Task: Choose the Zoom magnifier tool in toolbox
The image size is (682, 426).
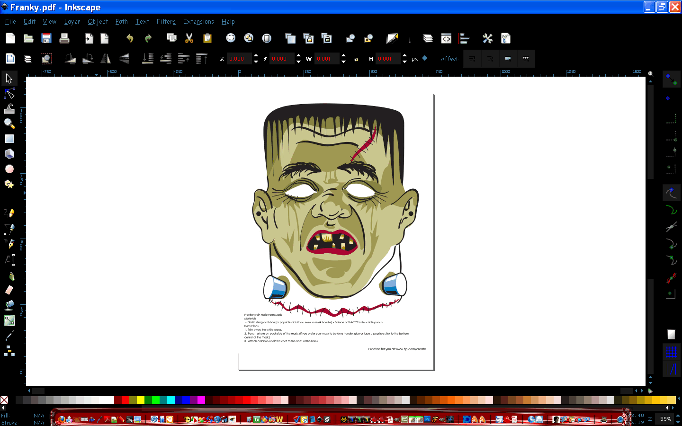Action: click(x=9, y=124)
